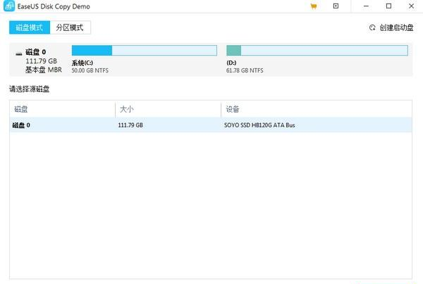Click the 系统(C:) partition label
Screen dimensions: 423x284
(82, 63)
